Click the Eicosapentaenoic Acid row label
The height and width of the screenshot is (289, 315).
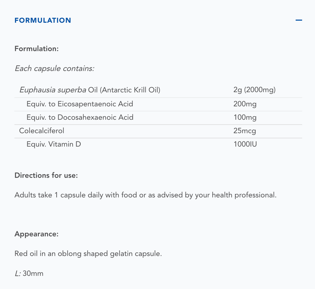pos(80,104)
